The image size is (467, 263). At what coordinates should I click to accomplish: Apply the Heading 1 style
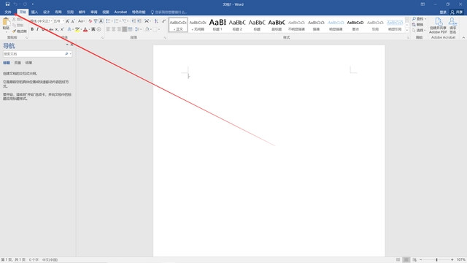coord(217,25)
